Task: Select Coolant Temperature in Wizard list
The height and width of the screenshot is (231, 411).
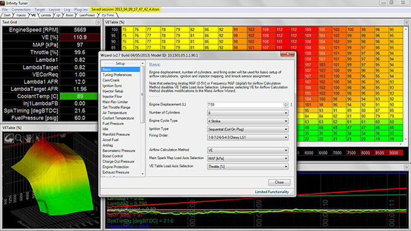Action: coord(118,118)
